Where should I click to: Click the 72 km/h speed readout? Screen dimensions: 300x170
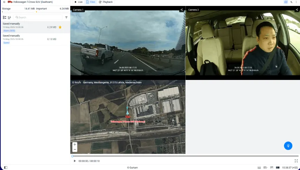tap(76, 82)
